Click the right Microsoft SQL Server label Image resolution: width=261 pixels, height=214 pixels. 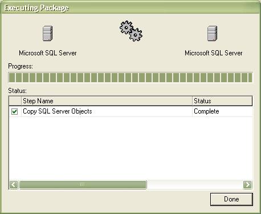[214, 53]
